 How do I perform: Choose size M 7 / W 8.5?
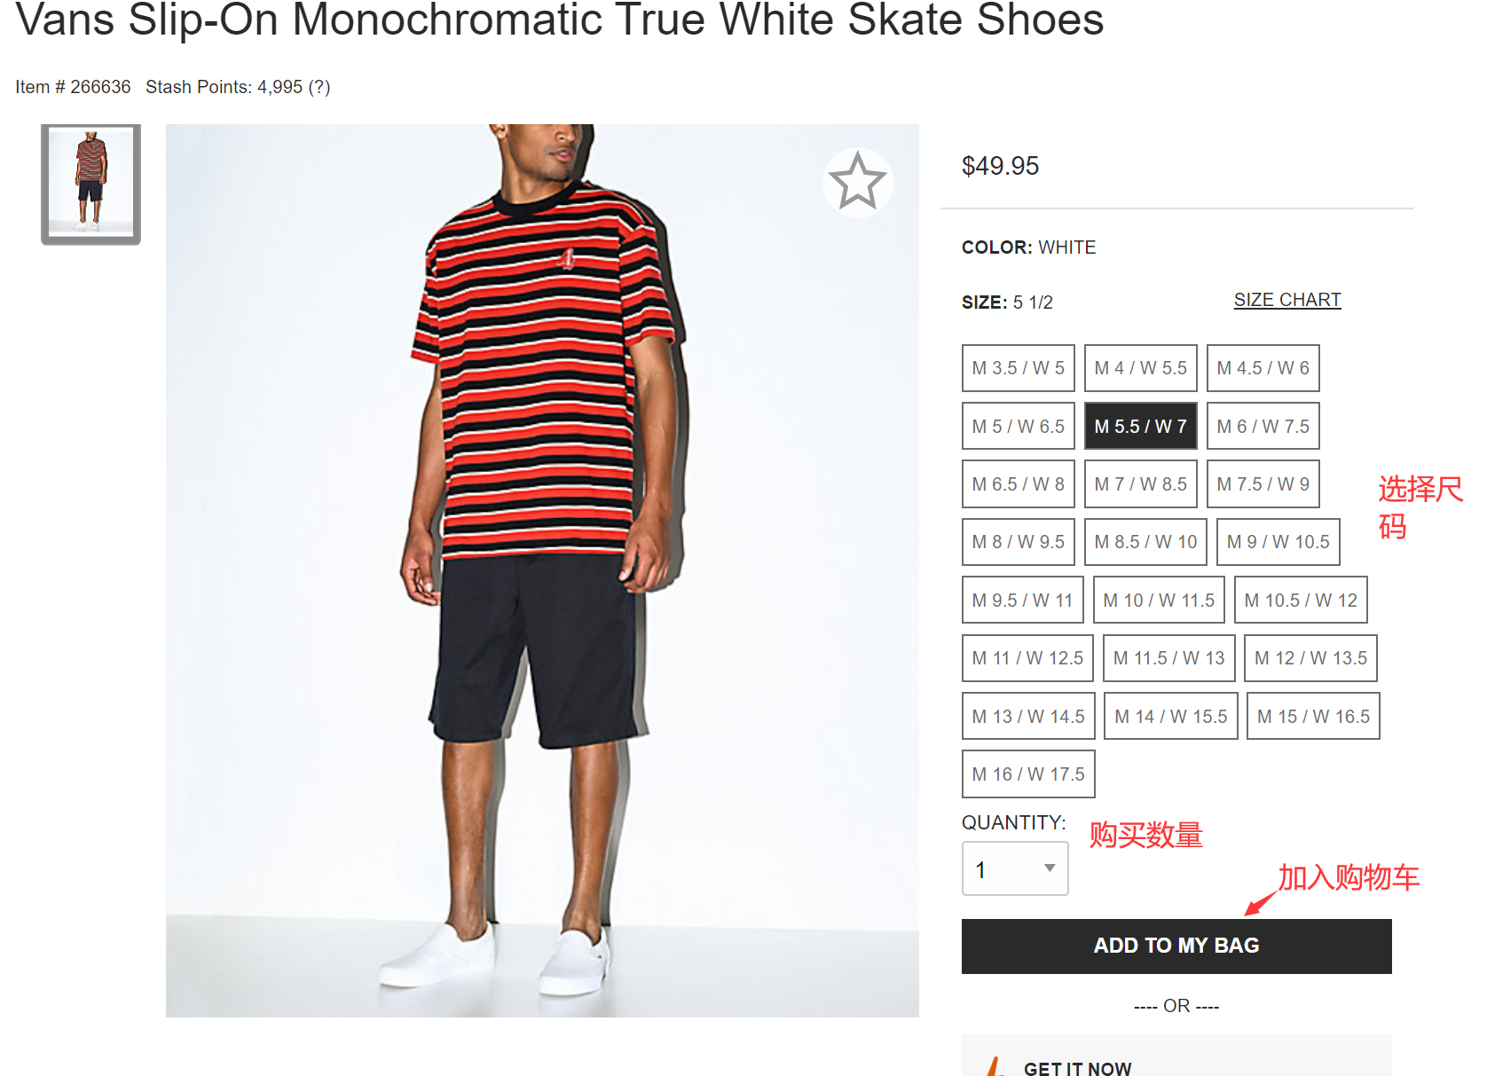tap(1140, 484)
